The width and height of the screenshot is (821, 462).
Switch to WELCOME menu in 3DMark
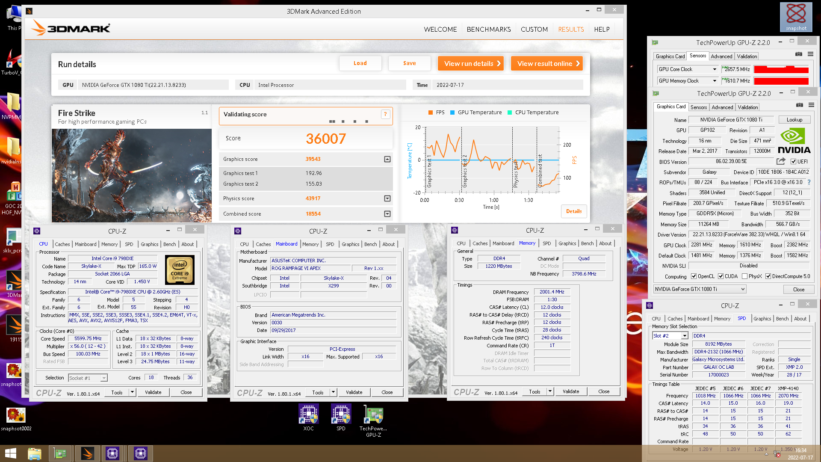[x=440, y=30]
